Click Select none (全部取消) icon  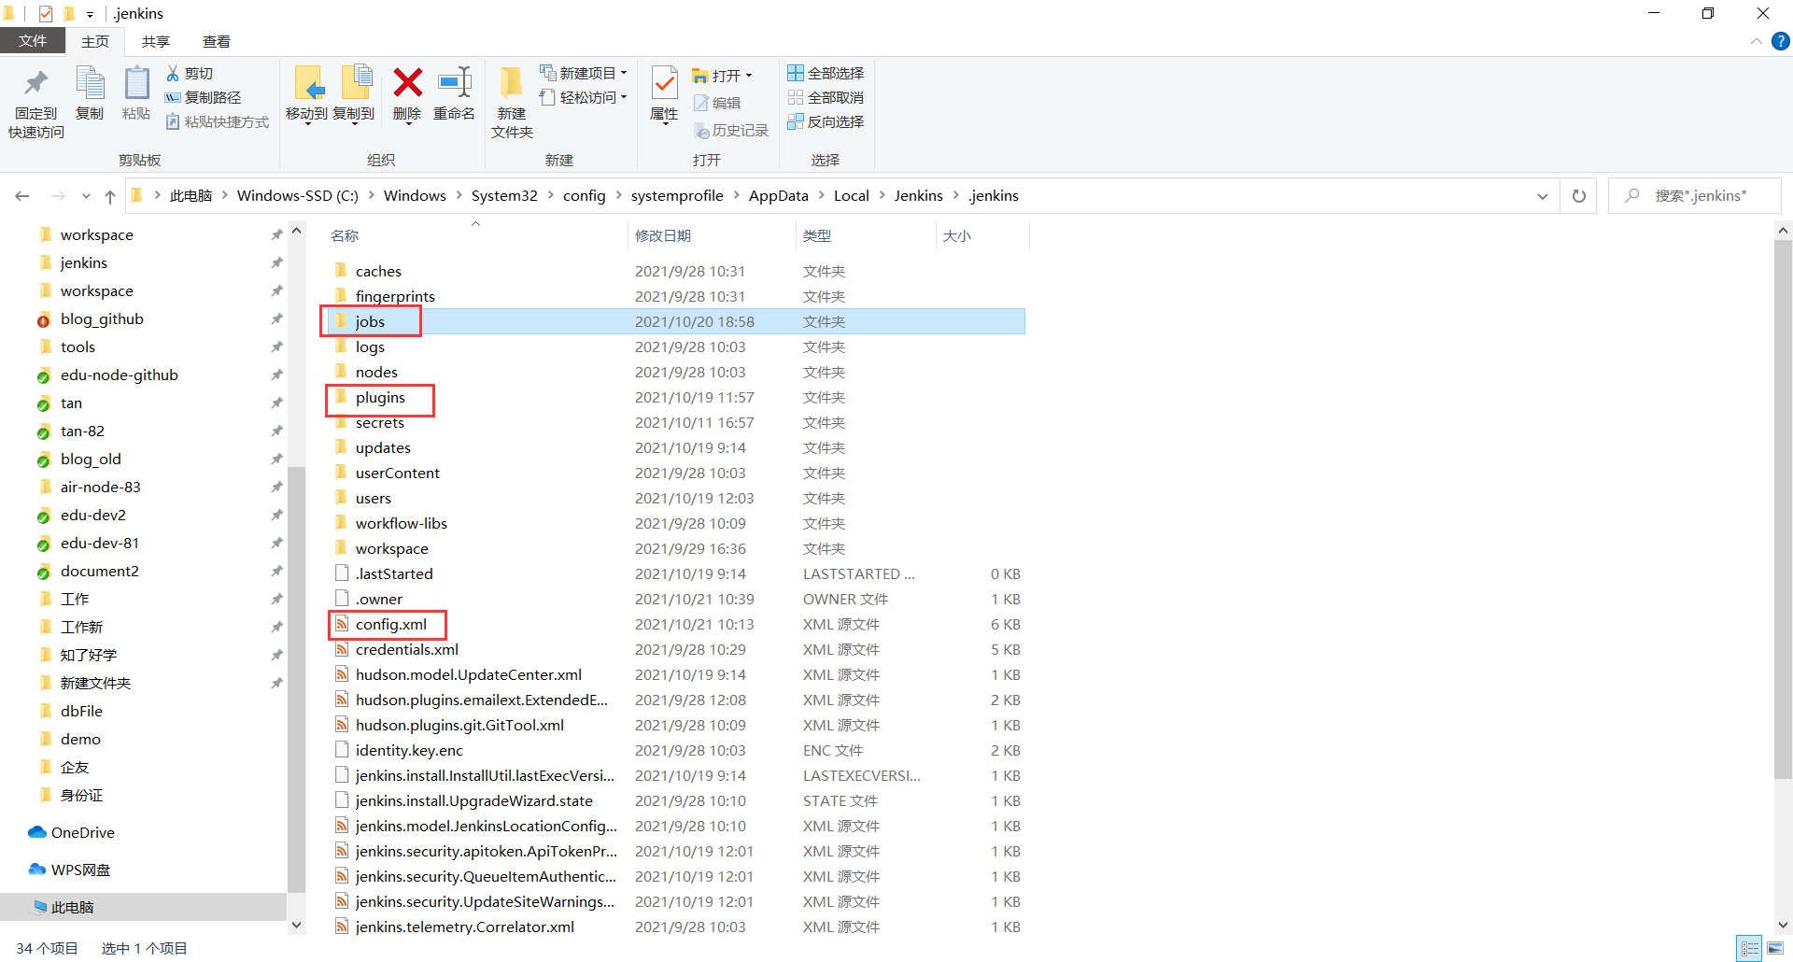[x=796, y=97]
